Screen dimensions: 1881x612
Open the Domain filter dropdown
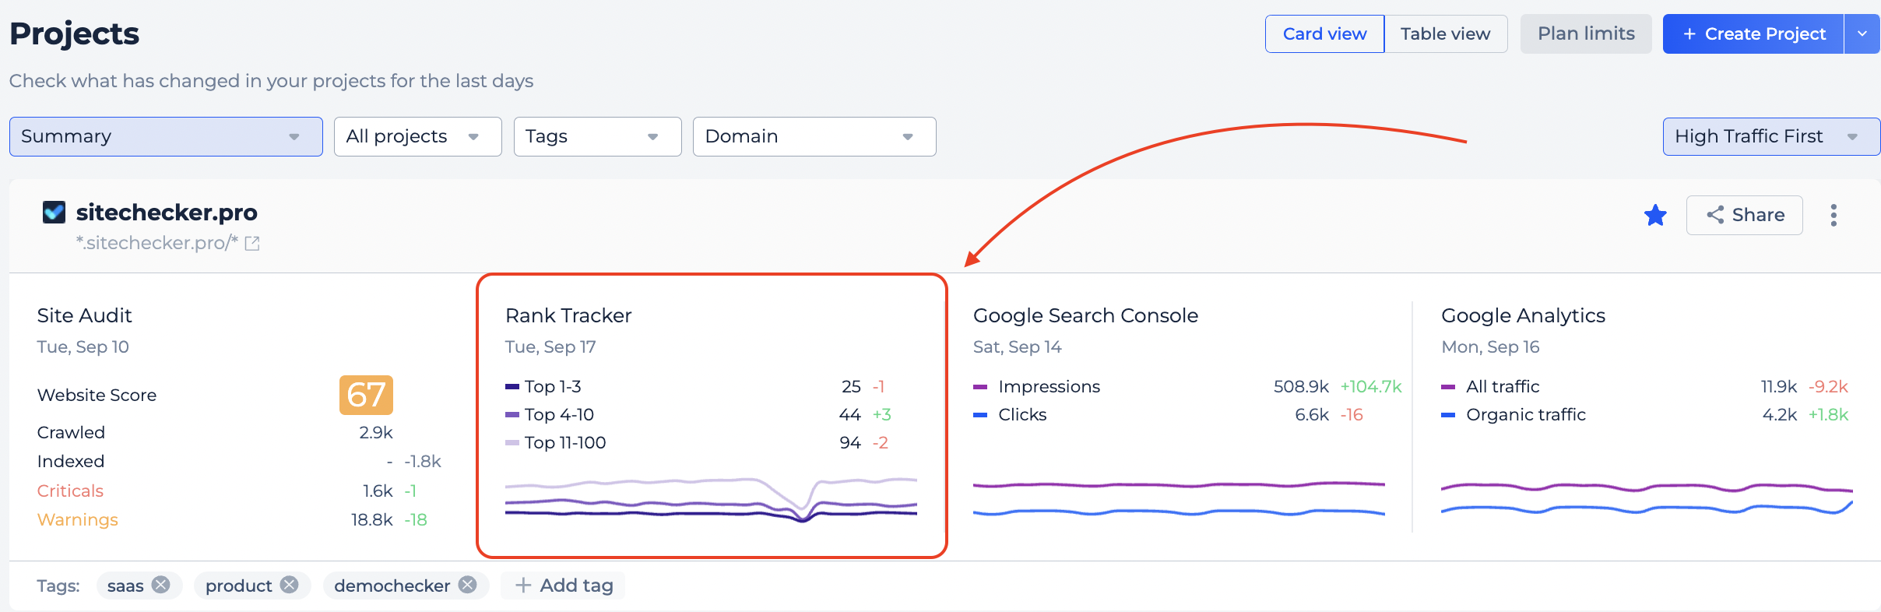(814, 136)
